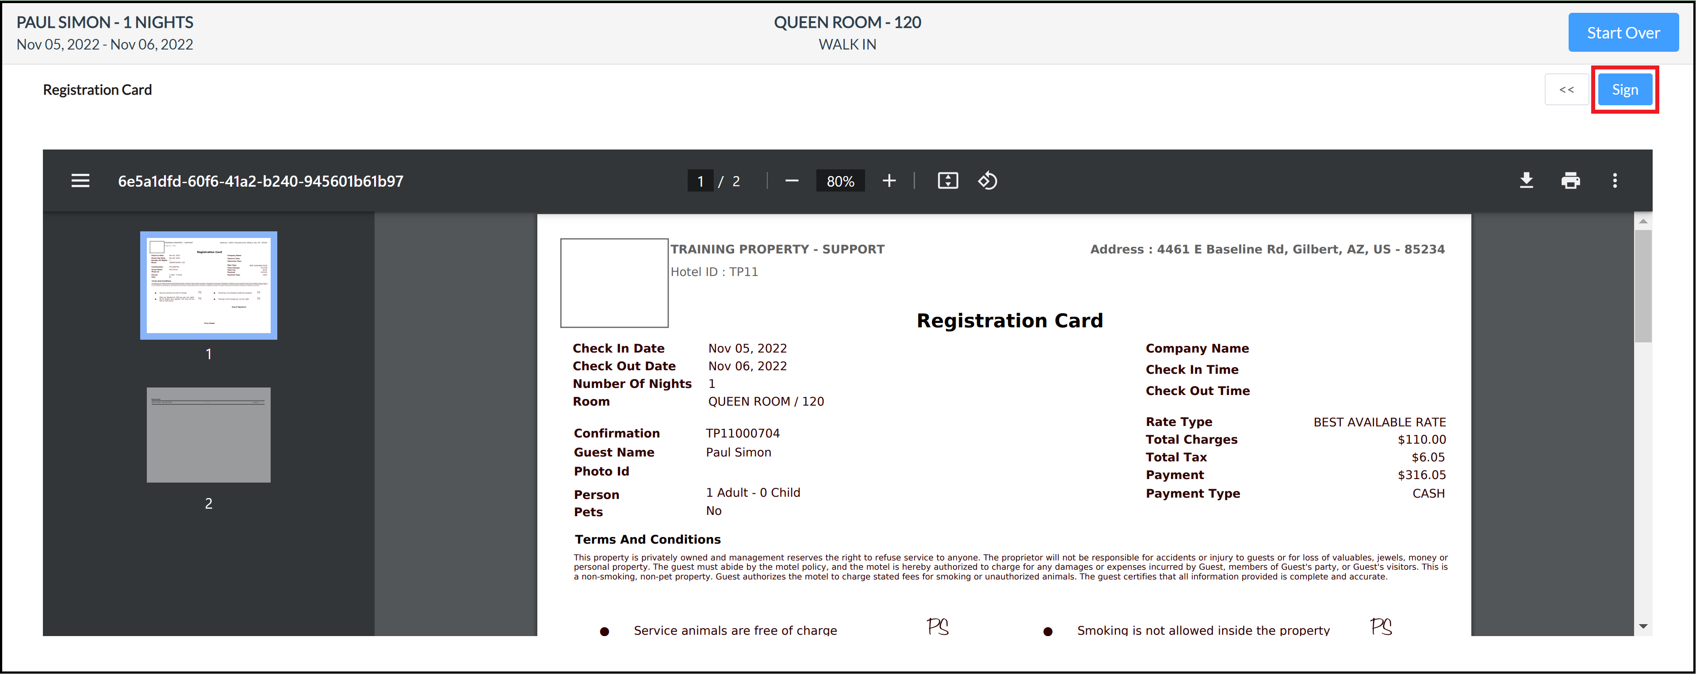Click the Sign button

click(1625, 89)
